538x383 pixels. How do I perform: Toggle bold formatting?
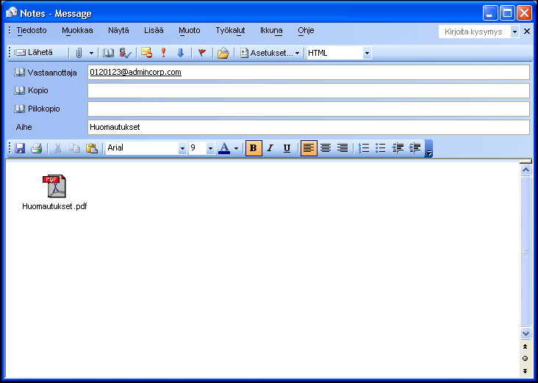point(254,148)
